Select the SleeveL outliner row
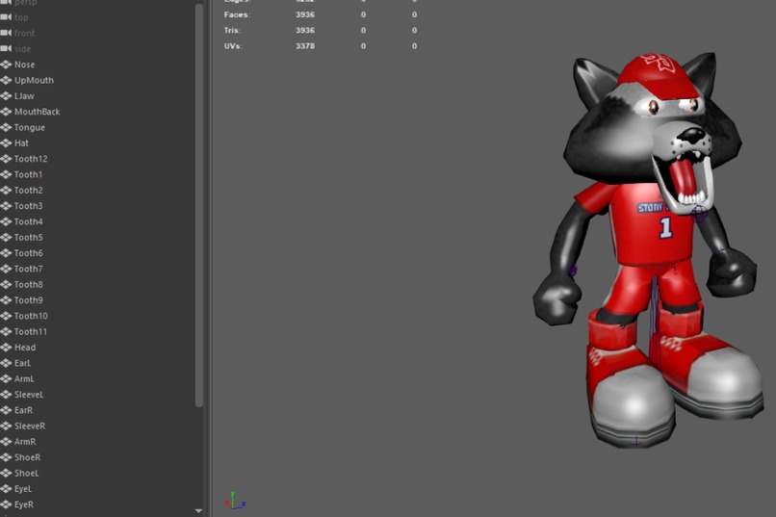 tap(29, 395)
